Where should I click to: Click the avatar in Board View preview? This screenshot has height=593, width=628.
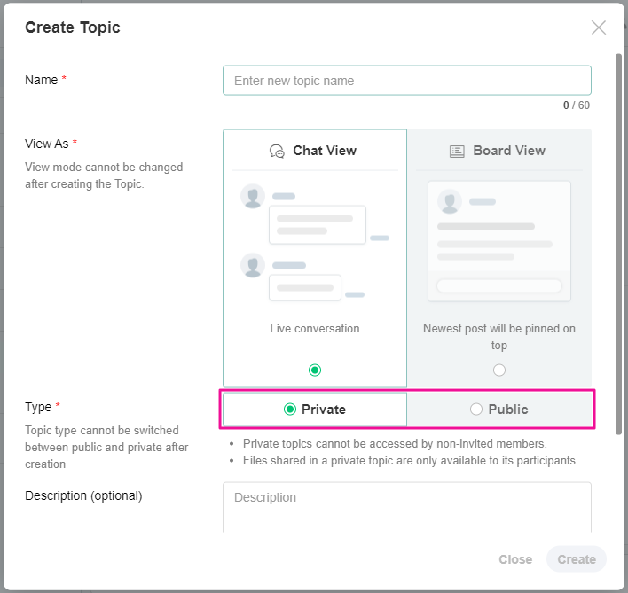pyautogui.click(x=450, y=202)
